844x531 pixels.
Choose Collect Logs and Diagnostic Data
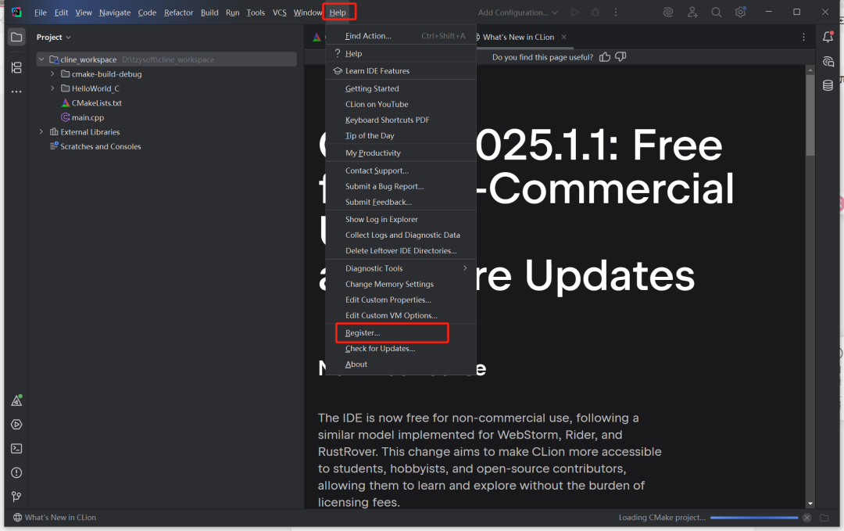(x=400, y=235)
